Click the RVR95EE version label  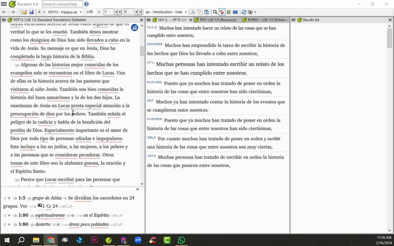point(155,119)
